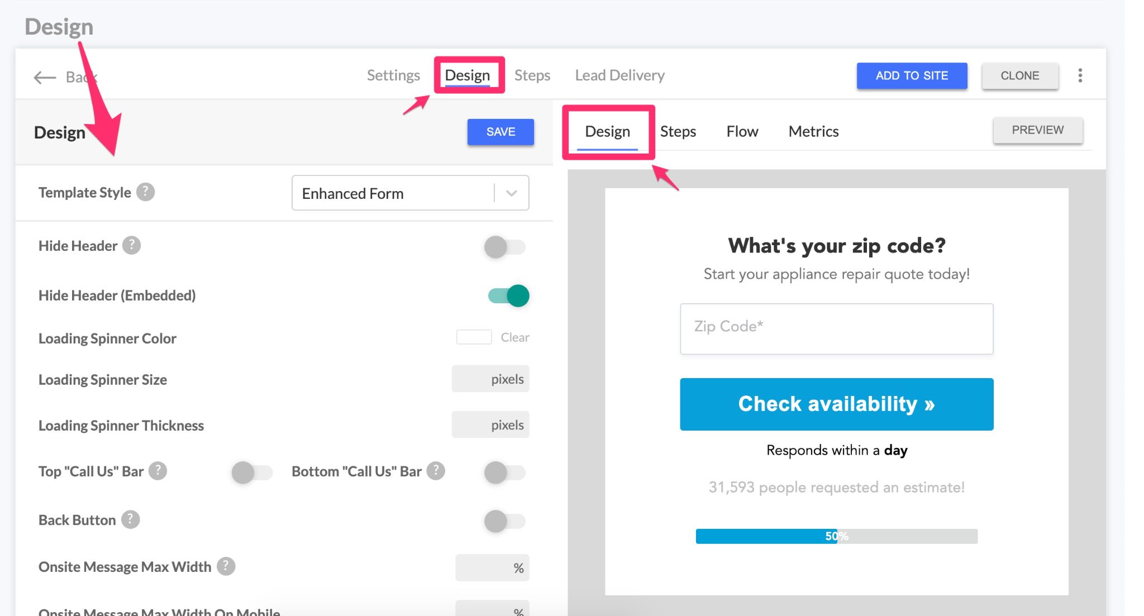Open the Loading Spinner Color swatch
The width and height of the screenshot is (1144, 616).
(474, 337)
